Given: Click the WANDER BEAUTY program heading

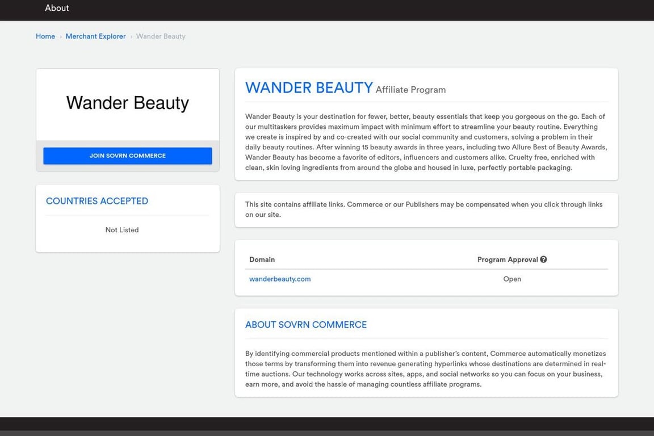Looking at the screenshot, I should 309,88.
